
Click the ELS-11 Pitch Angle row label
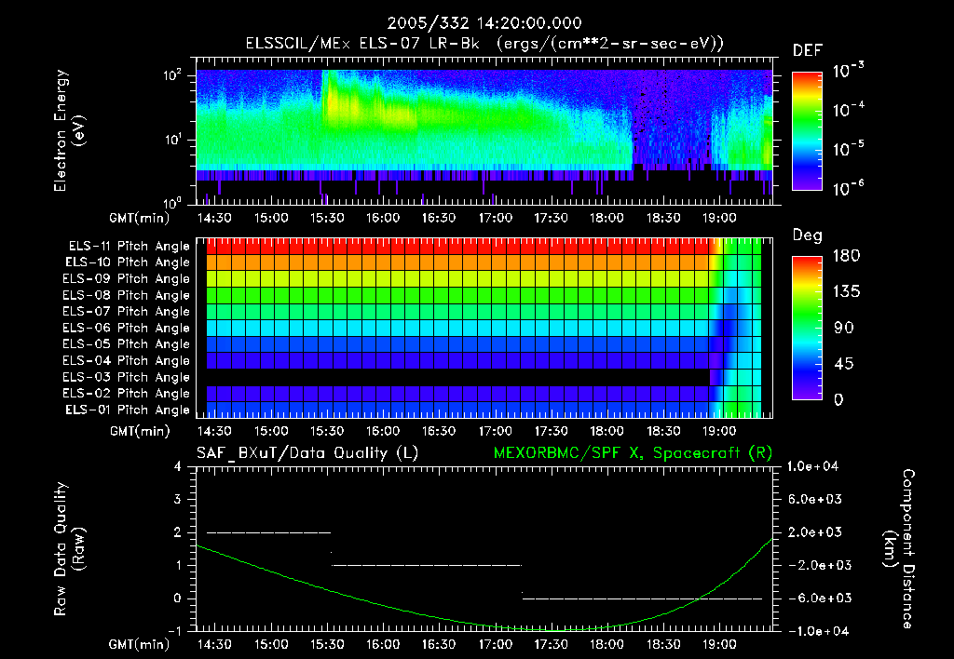[129, 247]
